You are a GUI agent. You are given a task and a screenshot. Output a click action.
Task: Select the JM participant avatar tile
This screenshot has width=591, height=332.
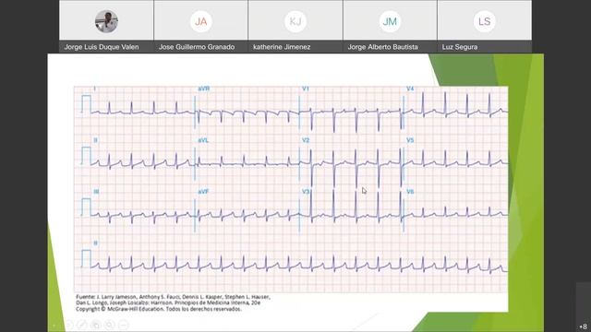(390, 20)
